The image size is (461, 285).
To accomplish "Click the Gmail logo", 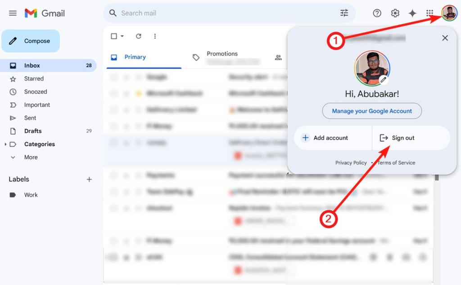I will pyautogui.click(x=45, y=13).
